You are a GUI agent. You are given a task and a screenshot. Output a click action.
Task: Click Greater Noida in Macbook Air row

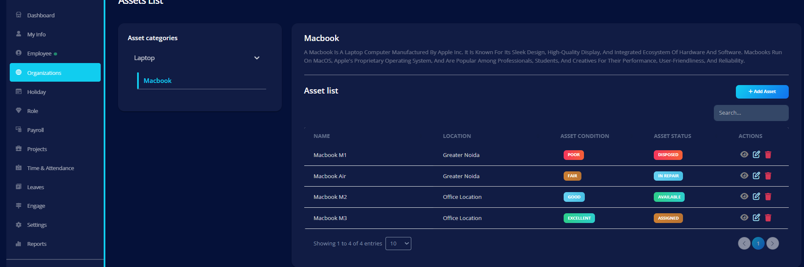(x=461, y=176)
